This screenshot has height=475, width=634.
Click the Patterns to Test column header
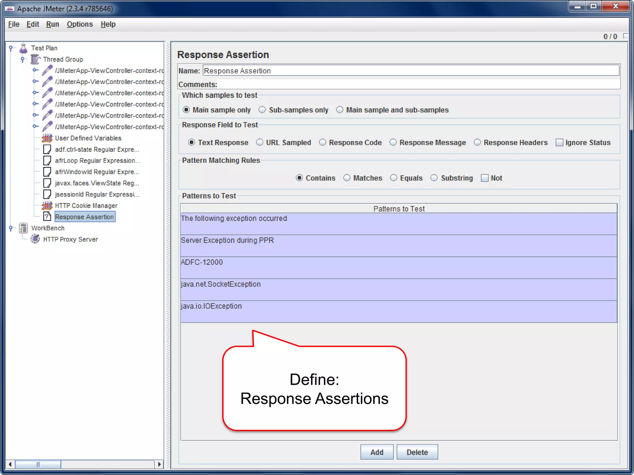pyautogui.click(x=399, y=209)
